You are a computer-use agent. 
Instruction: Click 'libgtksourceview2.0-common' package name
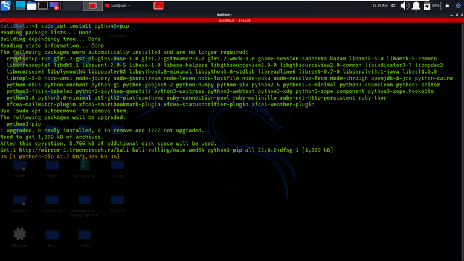320,65
